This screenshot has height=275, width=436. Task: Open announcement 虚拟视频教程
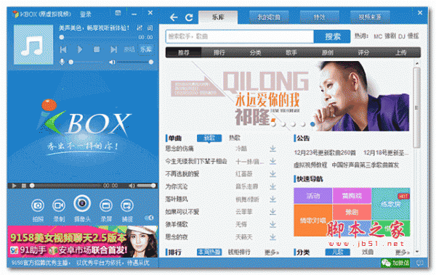310,165
